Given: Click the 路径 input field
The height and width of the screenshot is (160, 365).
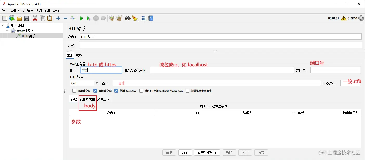Looking at the screenshot, I should coord(217,83).
